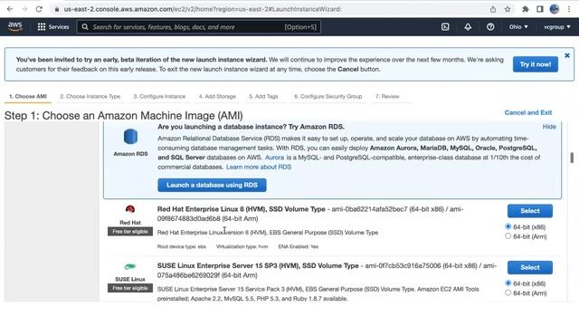The height and width of the screenshot is (326, 579).
Task: Open the browser extensions puzzle icon
Action: point(525,9)
